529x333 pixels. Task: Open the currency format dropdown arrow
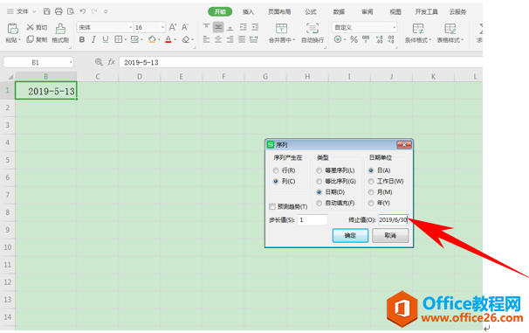(x=345, y=40)
